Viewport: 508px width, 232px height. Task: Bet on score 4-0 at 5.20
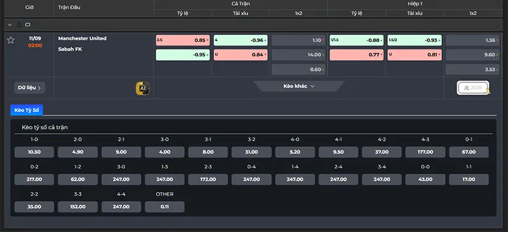tap(295, 152)
